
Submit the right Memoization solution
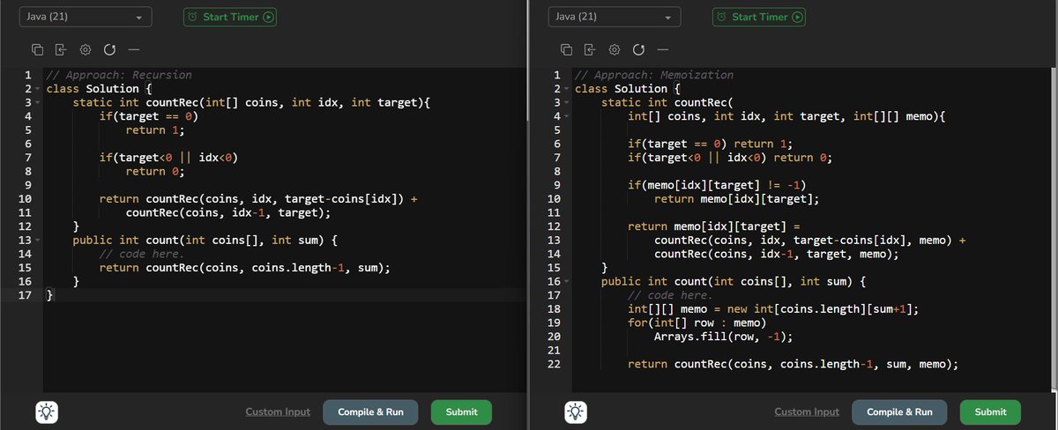[990, 411]
